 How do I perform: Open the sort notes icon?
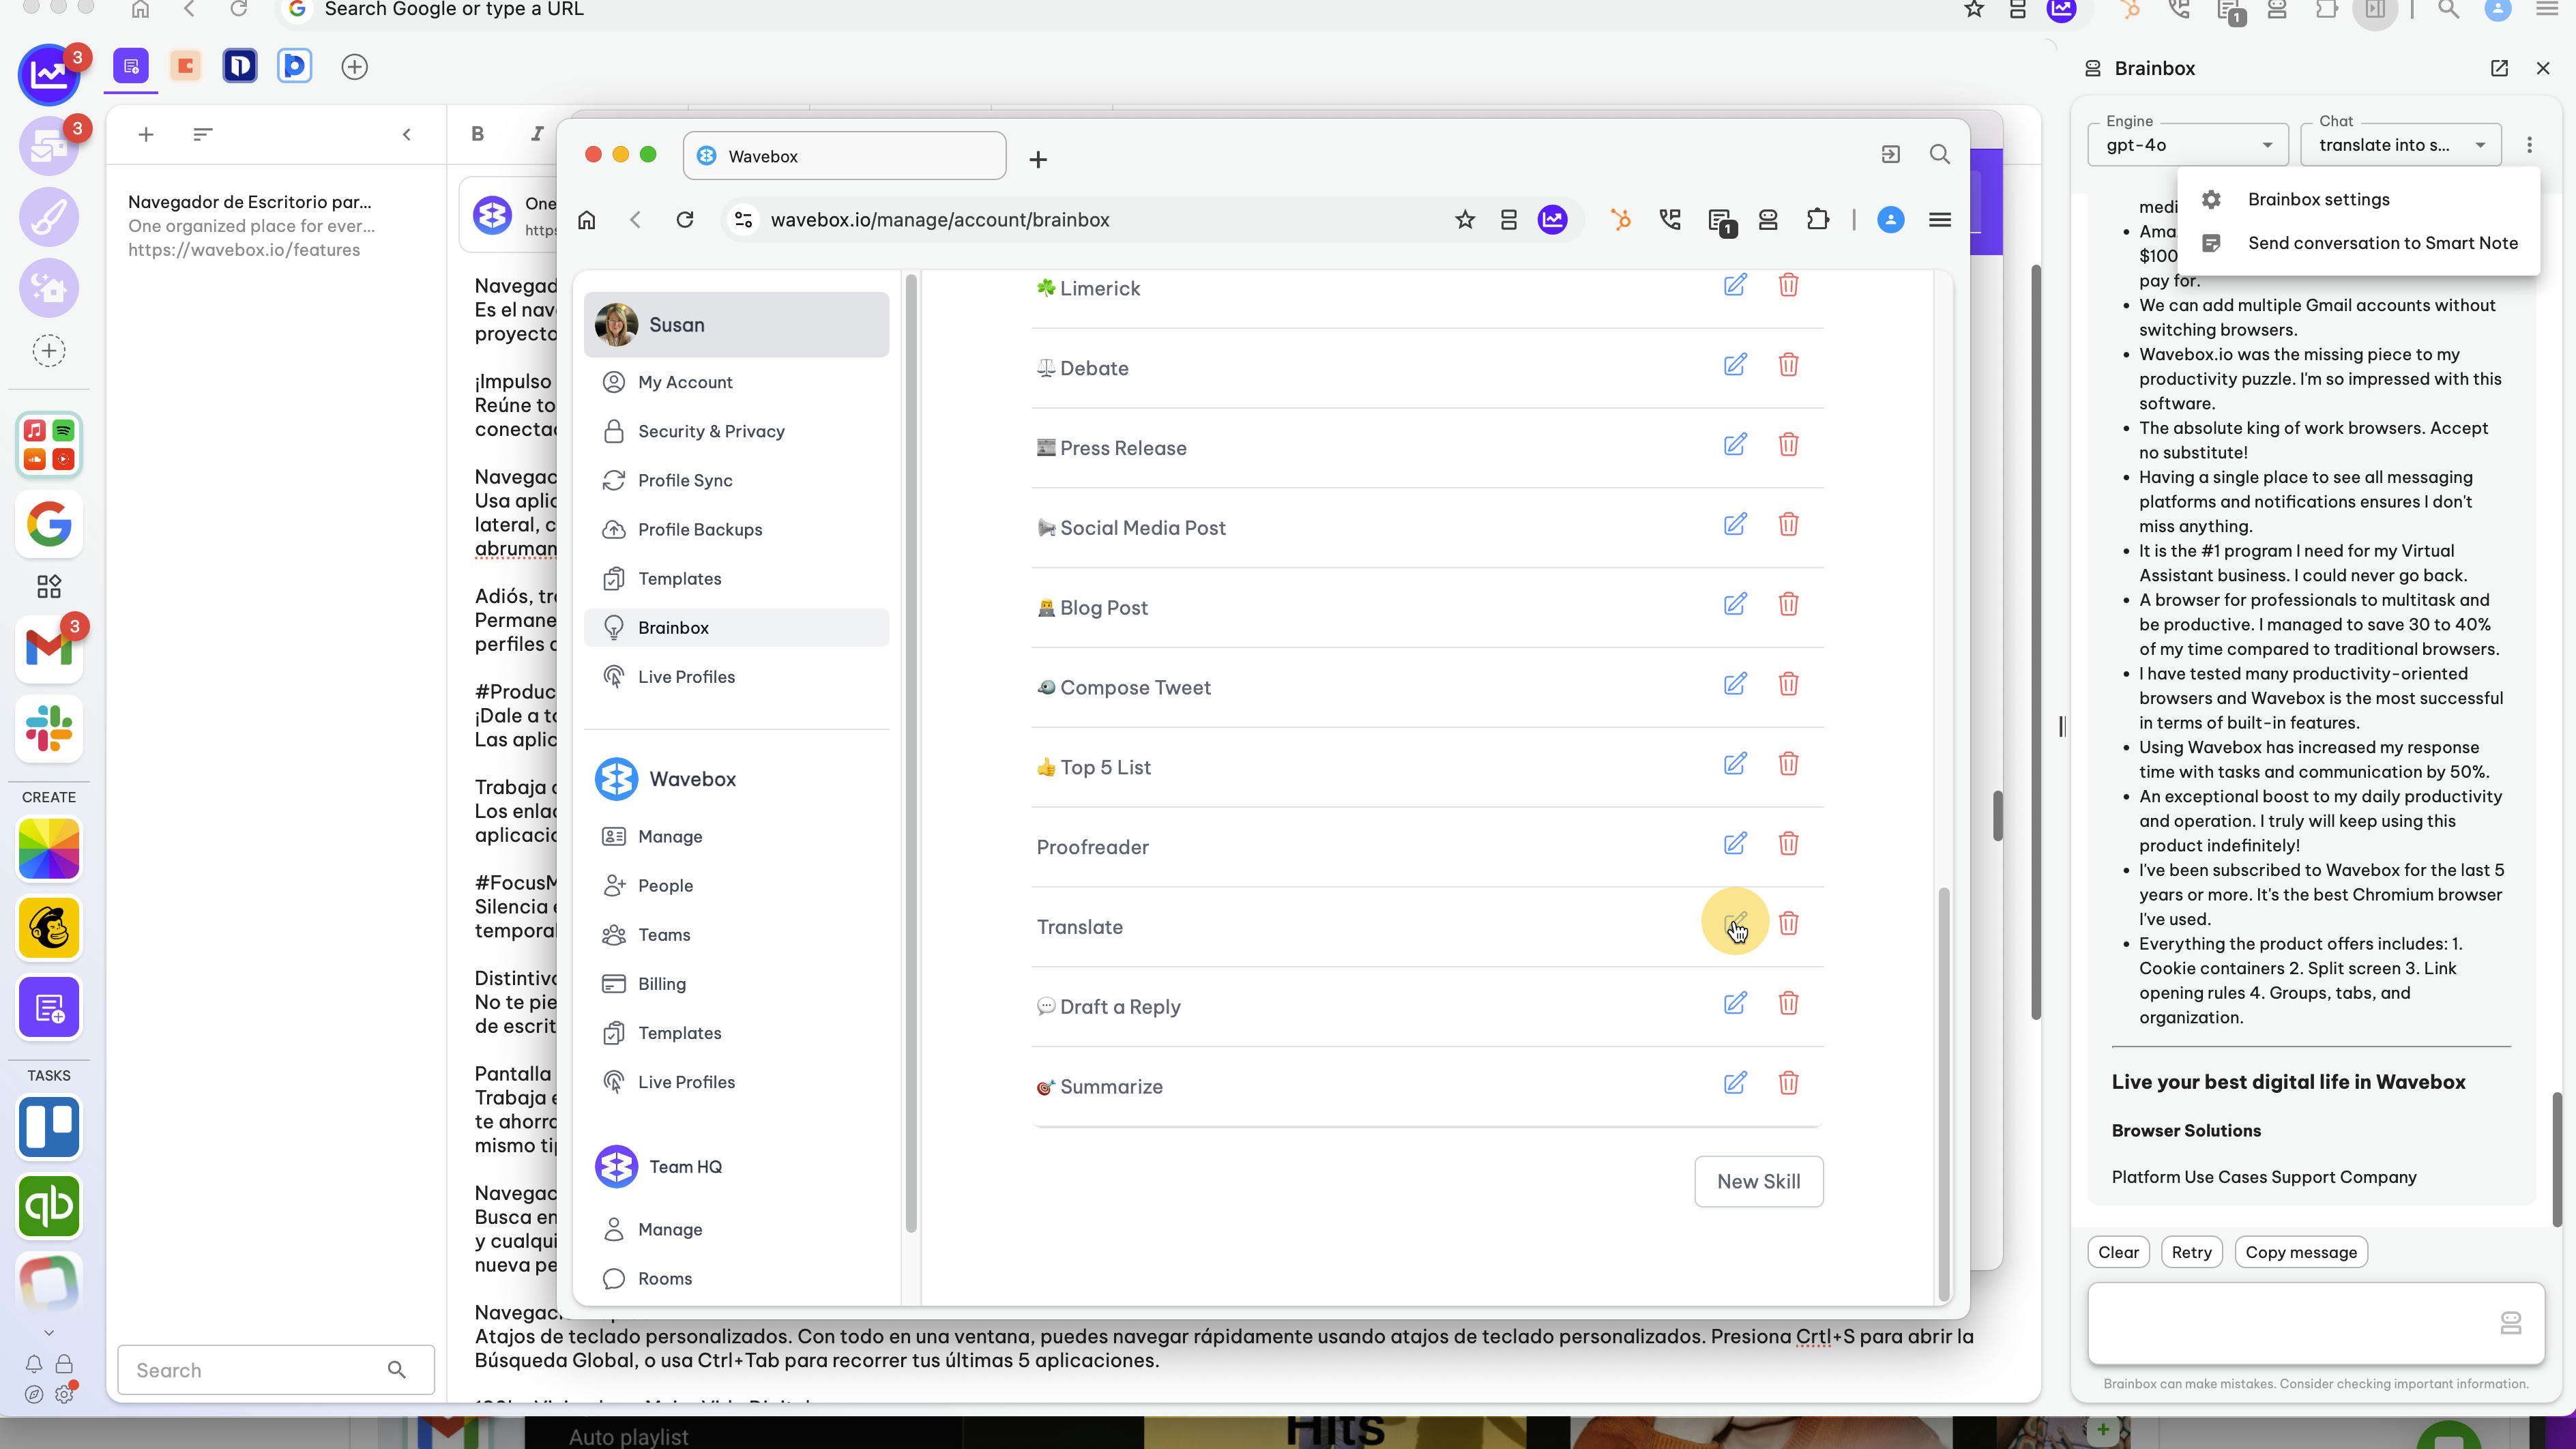pos(203,134)
